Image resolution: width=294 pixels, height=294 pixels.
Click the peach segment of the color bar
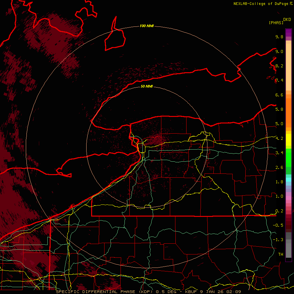288,67
